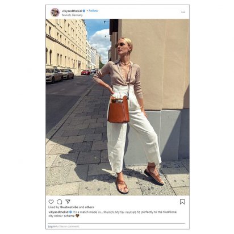
Task: Click the 'to like or comment' field
Action: pos(68,227)
